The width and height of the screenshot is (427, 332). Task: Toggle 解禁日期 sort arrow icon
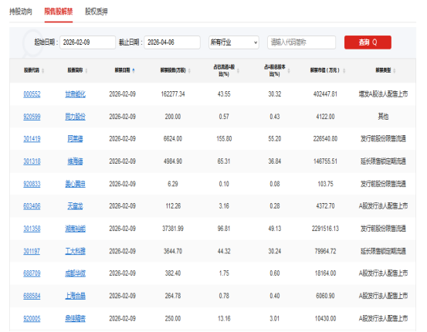click(x=134, y=70)
